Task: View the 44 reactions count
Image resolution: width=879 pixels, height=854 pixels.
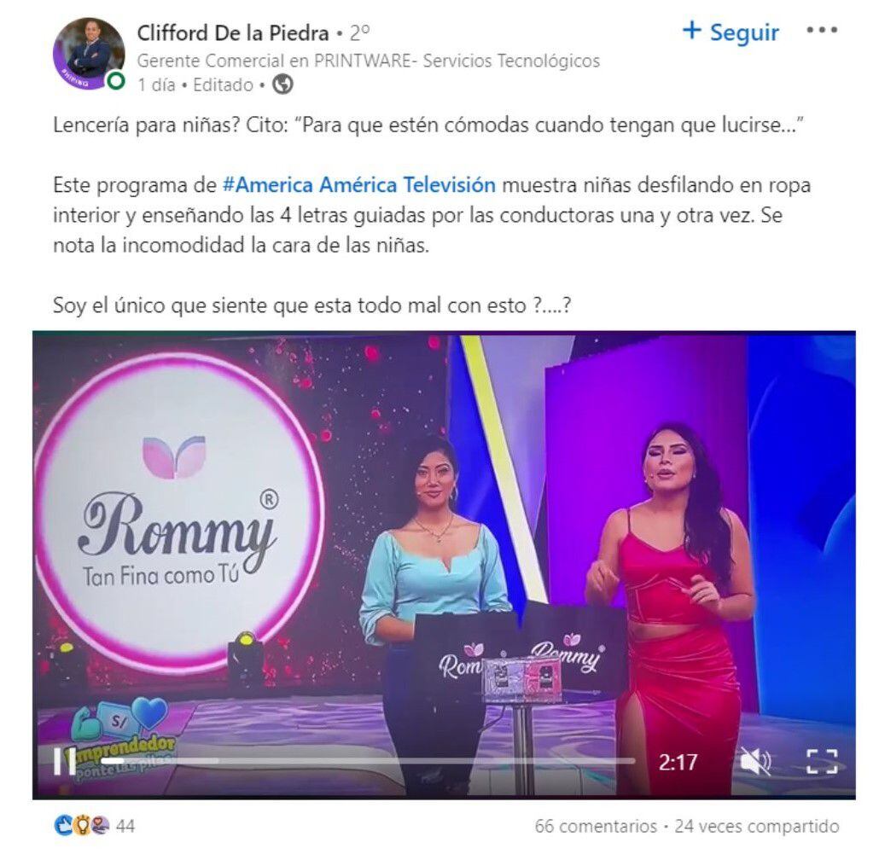Action: (125, 826)
